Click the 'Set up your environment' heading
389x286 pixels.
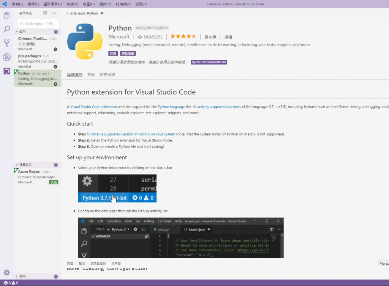point(97,157)
